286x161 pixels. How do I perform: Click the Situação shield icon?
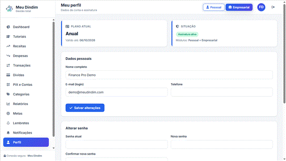pos(177,26)
